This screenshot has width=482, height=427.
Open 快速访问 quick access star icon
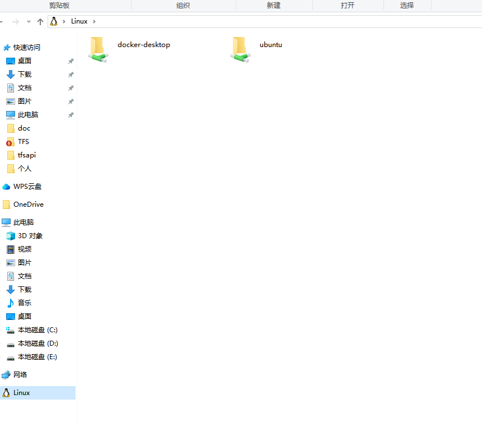(7, 48)
